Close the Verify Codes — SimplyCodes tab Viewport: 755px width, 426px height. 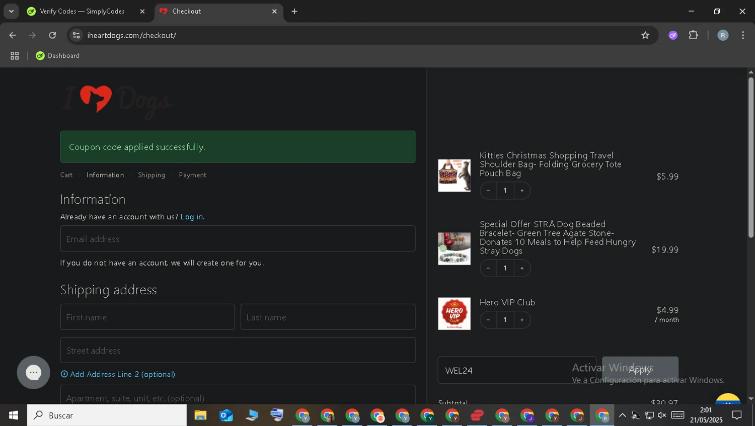[x=142, y=11]
